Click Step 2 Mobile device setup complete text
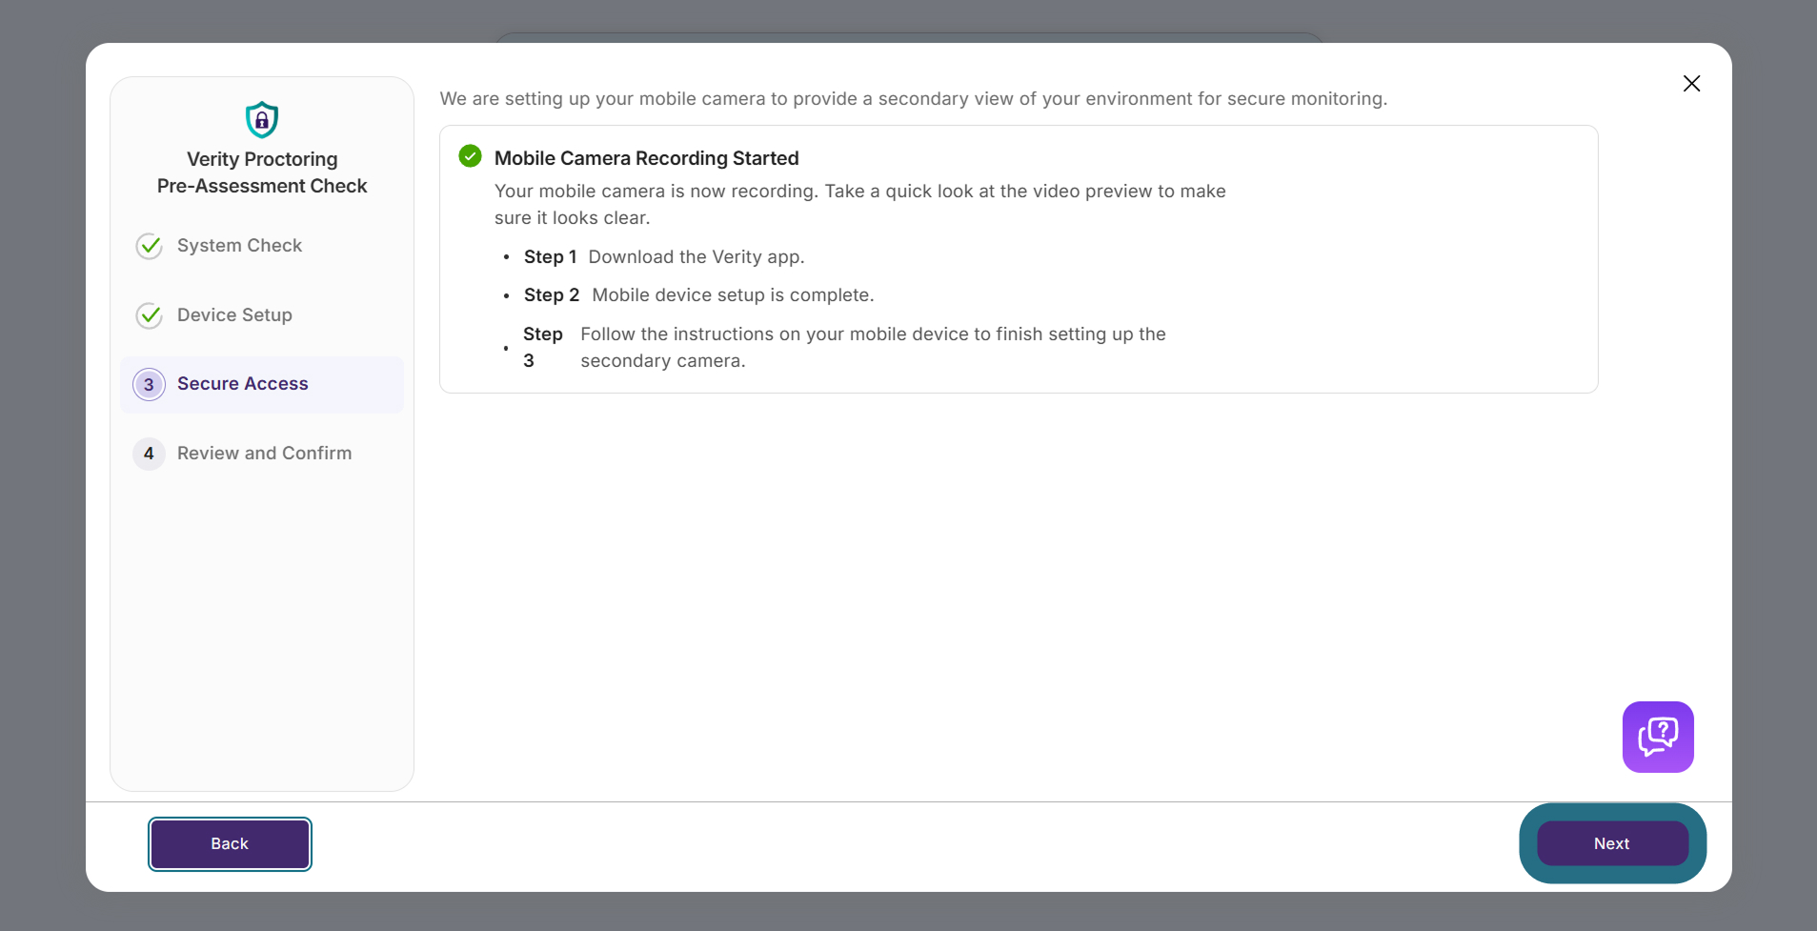Image resolution: width=1817 pixels, height=931 pixels. pos(698,295)
